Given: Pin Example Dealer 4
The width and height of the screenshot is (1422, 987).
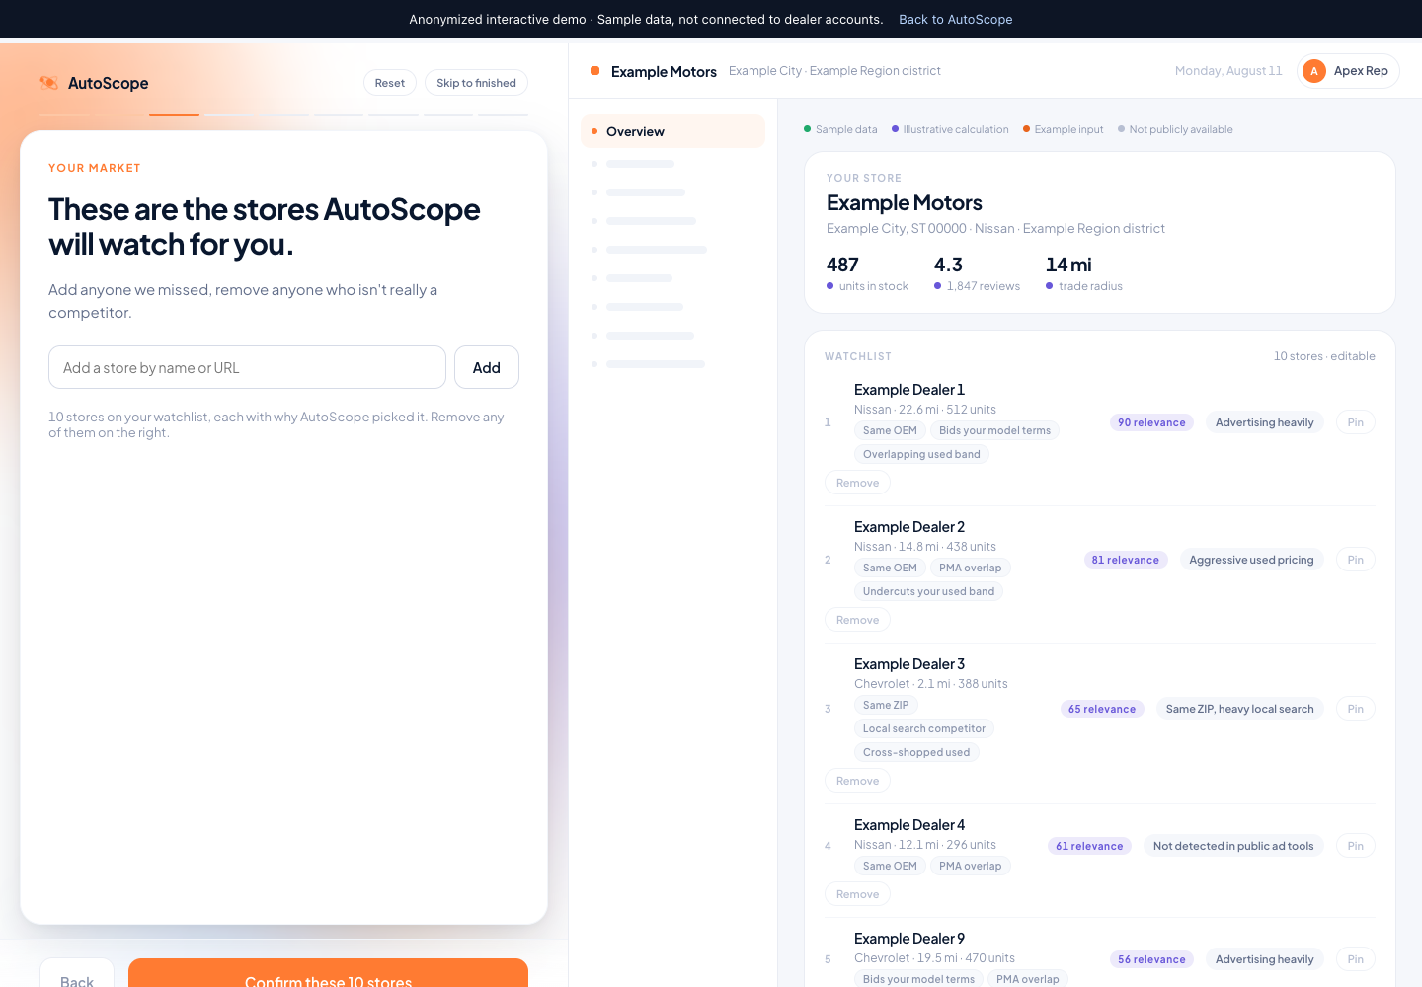Looking at the screenshot, I should tap(1355, 846).
